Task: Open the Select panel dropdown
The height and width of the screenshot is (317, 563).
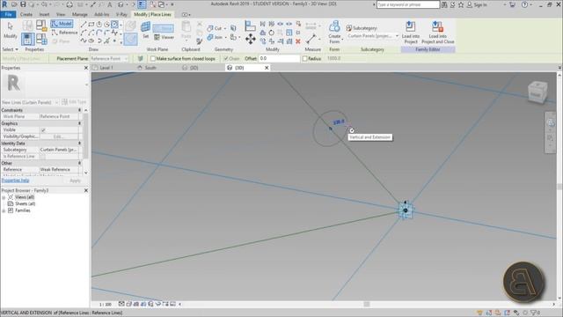Action: tap(10, 49)
